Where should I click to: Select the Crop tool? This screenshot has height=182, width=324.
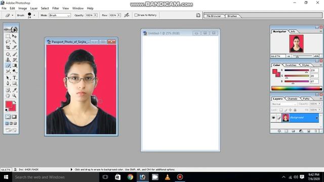coord(8,48)
